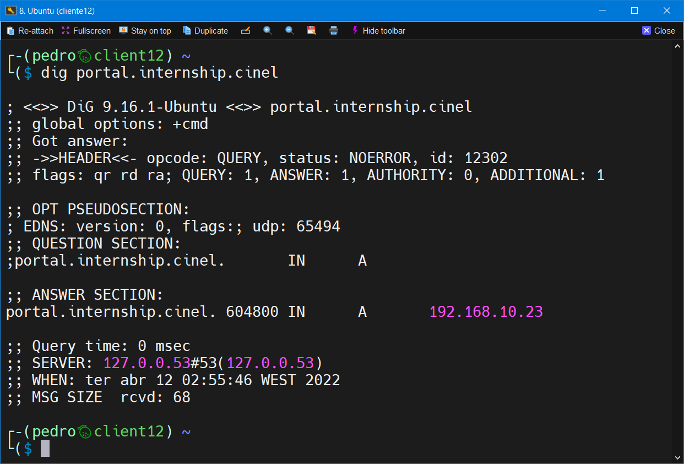Select the IP address 192.168.10.23 in the answer
The width and height of the screenshot is (684, 464).
pos(486,311)
